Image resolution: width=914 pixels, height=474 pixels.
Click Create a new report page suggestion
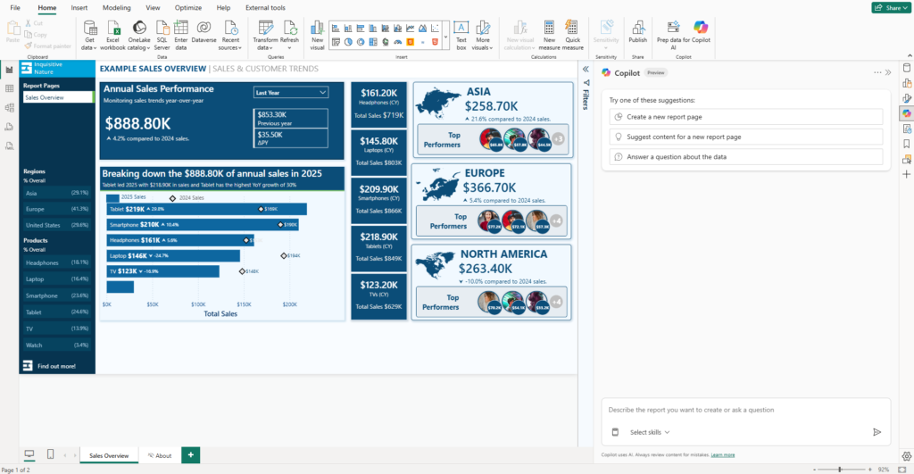tap(746, 117)
